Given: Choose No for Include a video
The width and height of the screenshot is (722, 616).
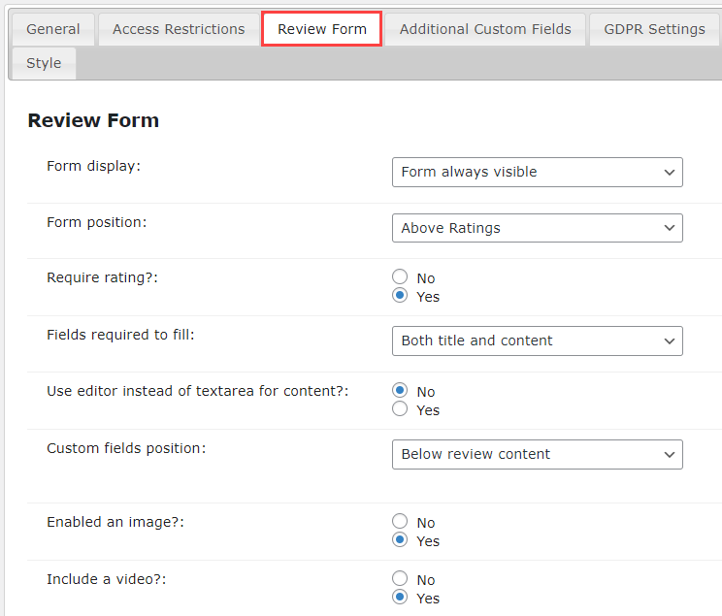Looking at the screenshot, I should [x=400, y=579].
